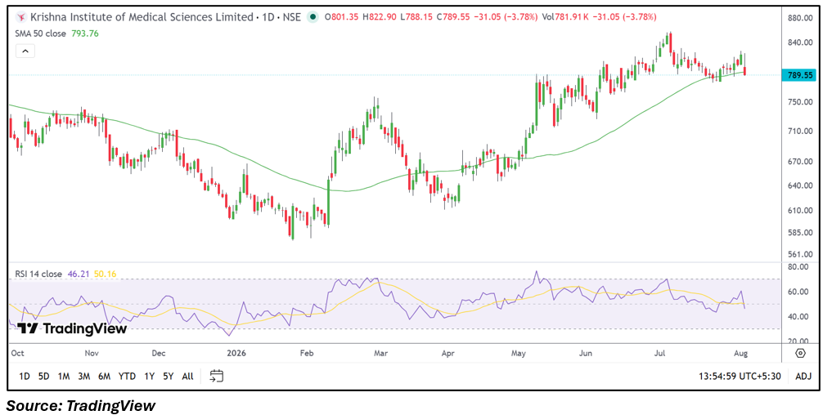The width and height of the screenshot is (823, 415).
Task: Select the 5D time range
Action: click(44, 377)
